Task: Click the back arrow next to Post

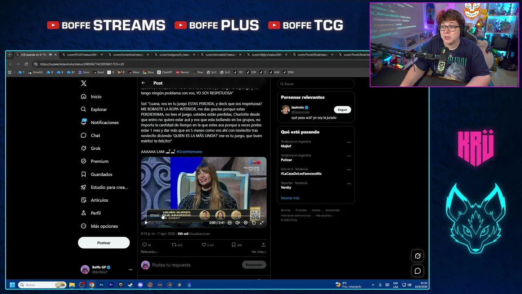Action: (143, 83)
